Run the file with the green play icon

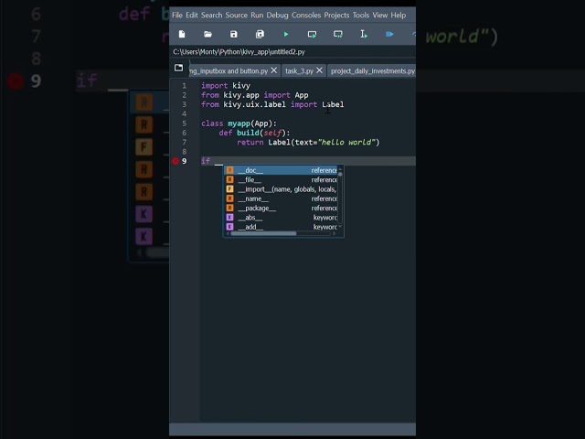click(286, 35)
